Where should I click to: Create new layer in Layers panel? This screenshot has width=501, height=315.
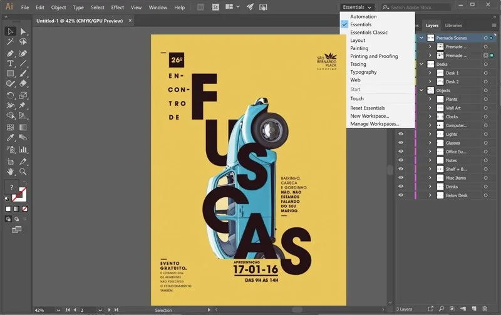474,309
